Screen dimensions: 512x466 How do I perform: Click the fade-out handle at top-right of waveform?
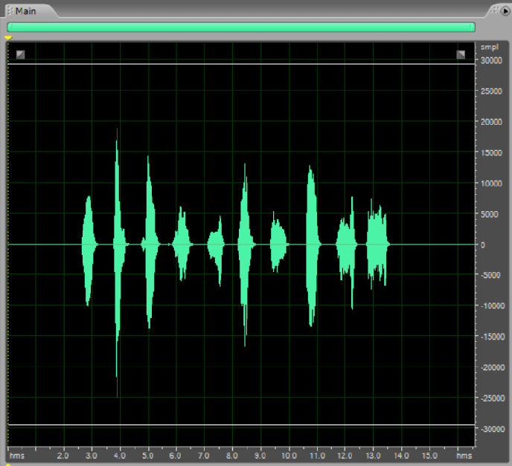click(461, 54)
